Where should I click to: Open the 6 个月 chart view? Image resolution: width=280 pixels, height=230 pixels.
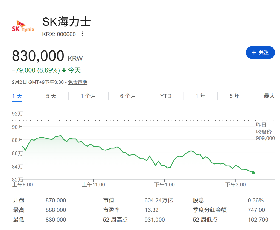point(128,96)
